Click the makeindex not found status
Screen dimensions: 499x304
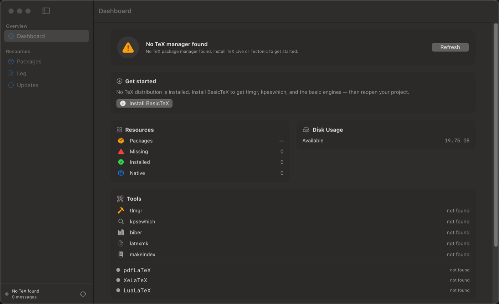click(458, 255)
